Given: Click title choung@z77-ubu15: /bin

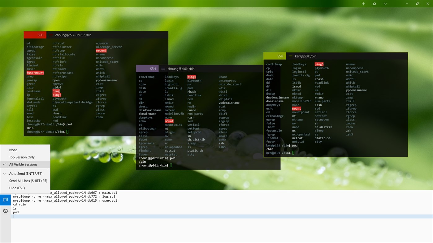Looking at the screenshot, I should pyautogui.click(x=73, y=35).
